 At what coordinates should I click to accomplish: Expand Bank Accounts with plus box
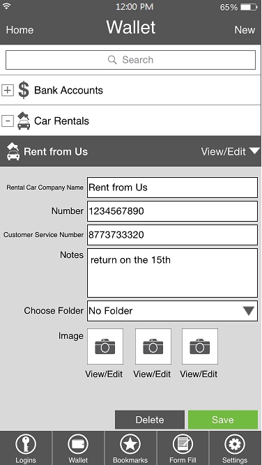8,90
